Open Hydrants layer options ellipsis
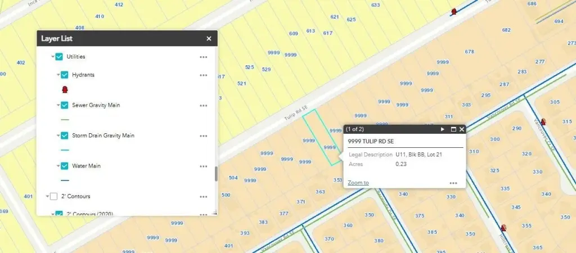576x253 pixels. click(x=204, y=75)
